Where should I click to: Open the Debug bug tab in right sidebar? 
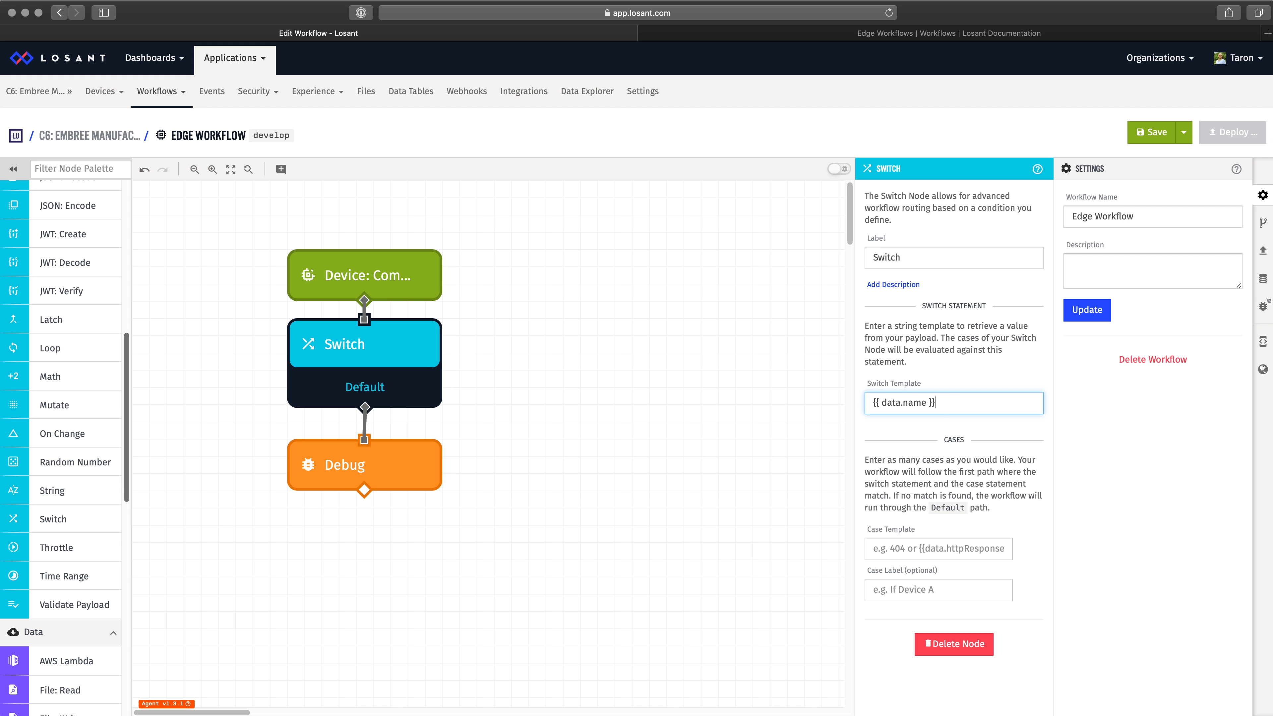tap(1263, 305)
